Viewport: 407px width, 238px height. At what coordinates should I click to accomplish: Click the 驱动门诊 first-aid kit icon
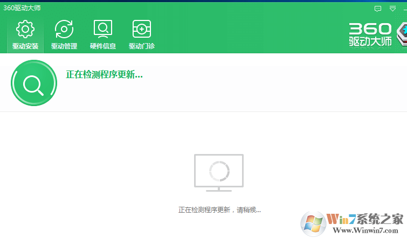142,29
